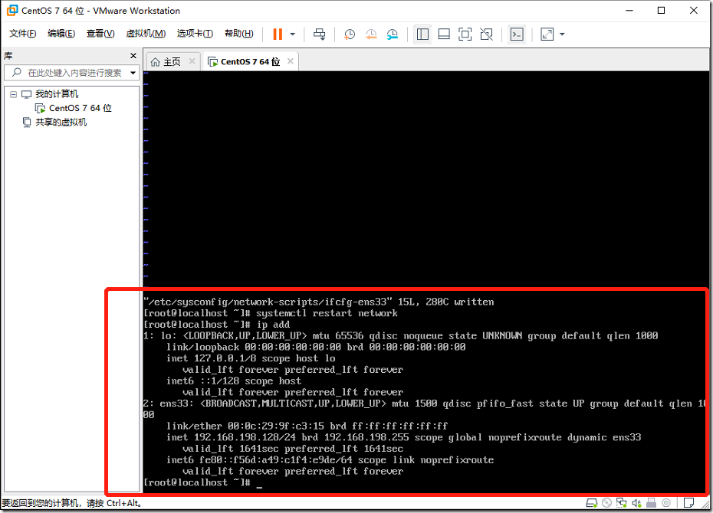Viewport: 713px width, 513px height.
Task: Toggle the library sidebar view icon
Action: coord(422,34)
